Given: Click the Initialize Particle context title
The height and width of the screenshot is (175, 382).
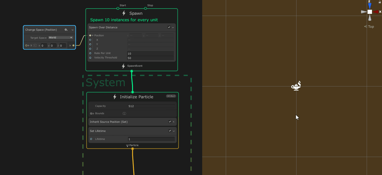Looking at the screenshot, I should (136, 97).
